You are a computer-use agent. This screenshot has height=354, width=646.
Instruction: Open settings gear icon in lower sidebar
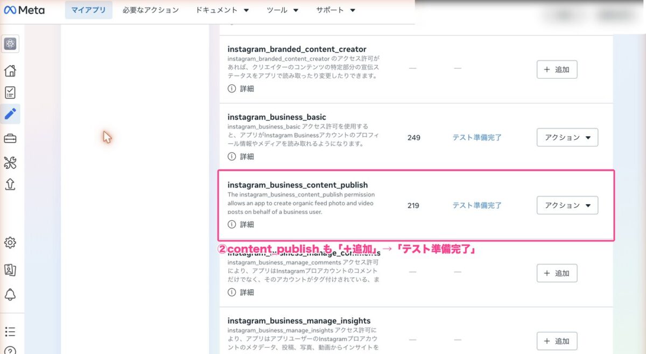point(10,242)
